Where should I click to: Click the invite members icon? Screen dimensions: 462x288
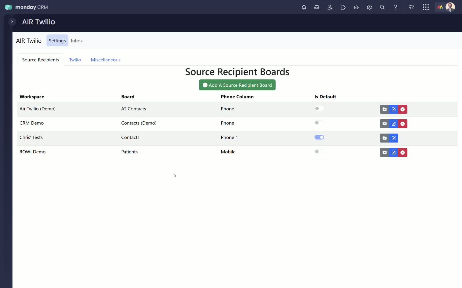point(330,7)
